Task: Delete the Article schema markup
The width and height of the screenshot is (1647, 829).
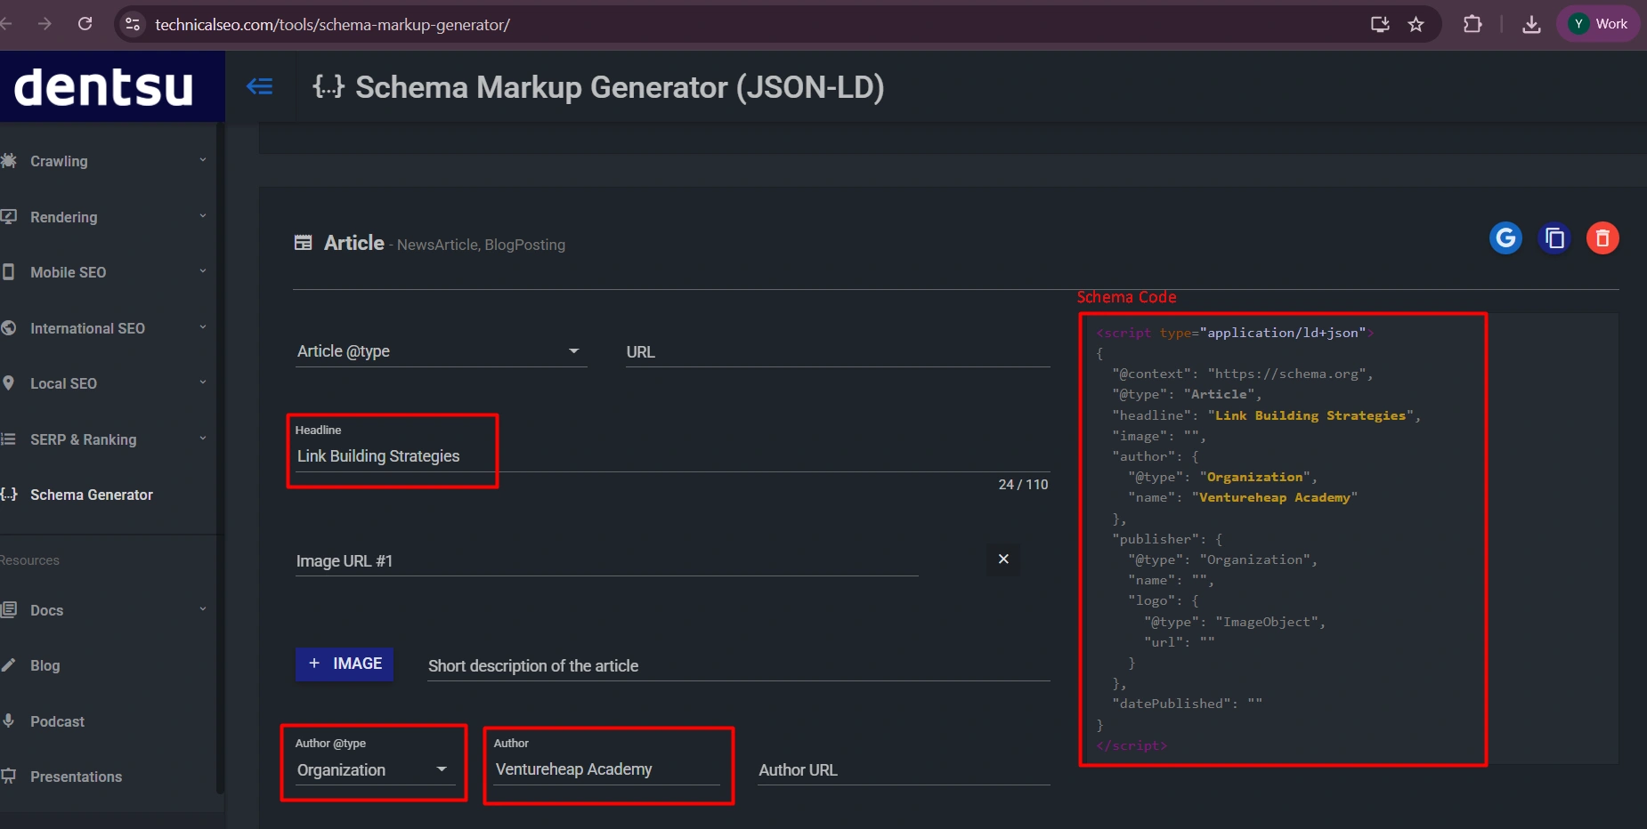Action: [x=1601, y=237]
